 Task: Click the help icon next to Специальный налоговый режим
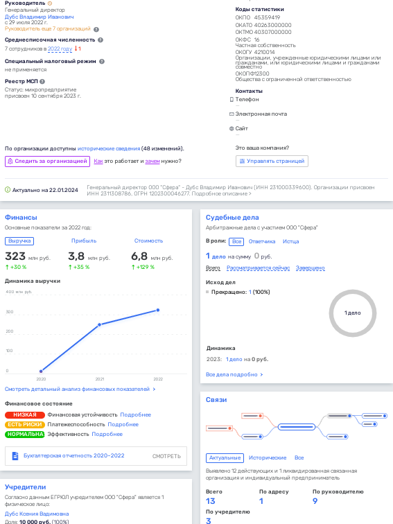(102, 62)
